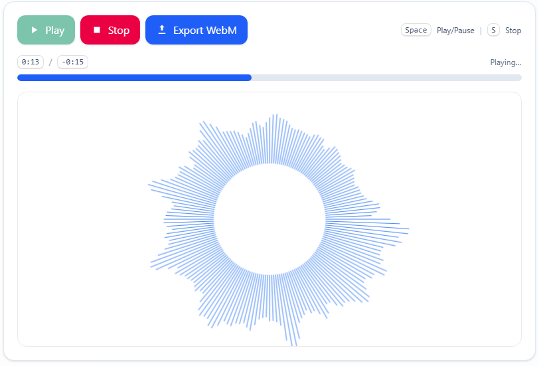Seek using the blue progress bar

click(269, 78)
